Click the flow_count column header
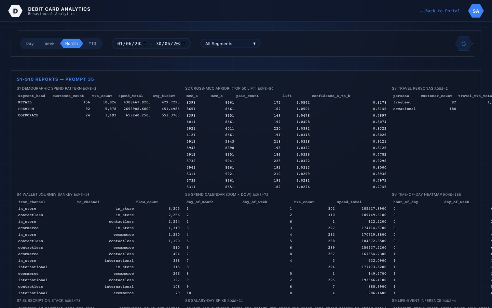Screen dimensions: 492x308 click(x=147, y=202)
